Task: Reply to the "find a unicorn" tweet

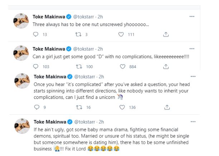Action: coord(35,107)
